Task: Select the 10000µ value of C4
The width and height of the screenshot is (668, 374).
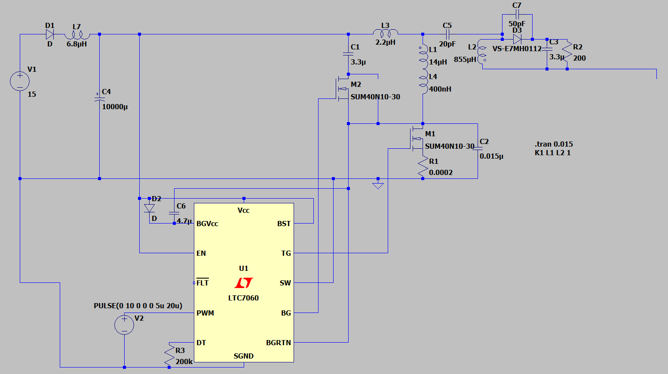Action: (115, 107)
